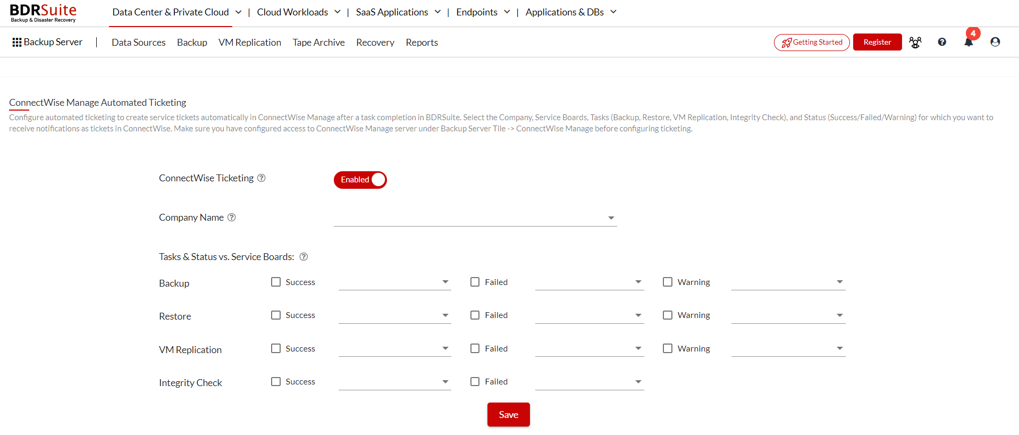This screenshot has height=435, width=1019.
Task: Open Backup Warning service board dropdown
Action: tap(788, 282)
